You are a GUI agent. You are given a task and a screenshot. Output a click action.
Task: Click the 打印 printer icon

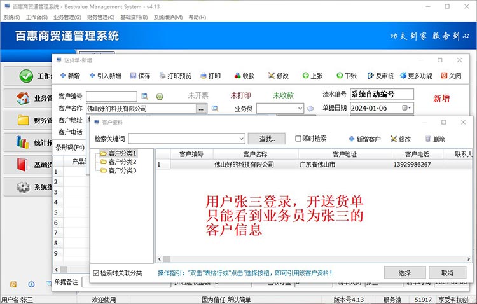pyautogui.click(x=204, y=76)
